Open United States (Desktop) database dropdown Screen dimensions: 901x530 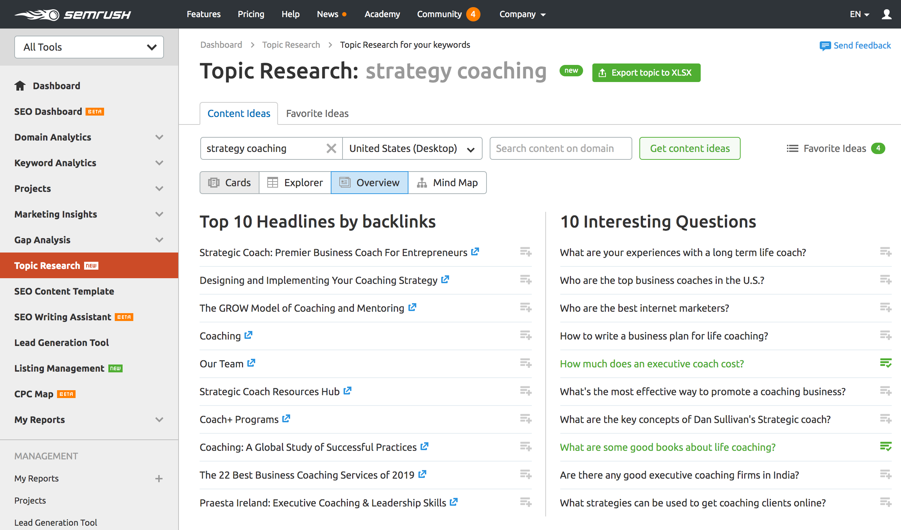[x=412, y=148]
